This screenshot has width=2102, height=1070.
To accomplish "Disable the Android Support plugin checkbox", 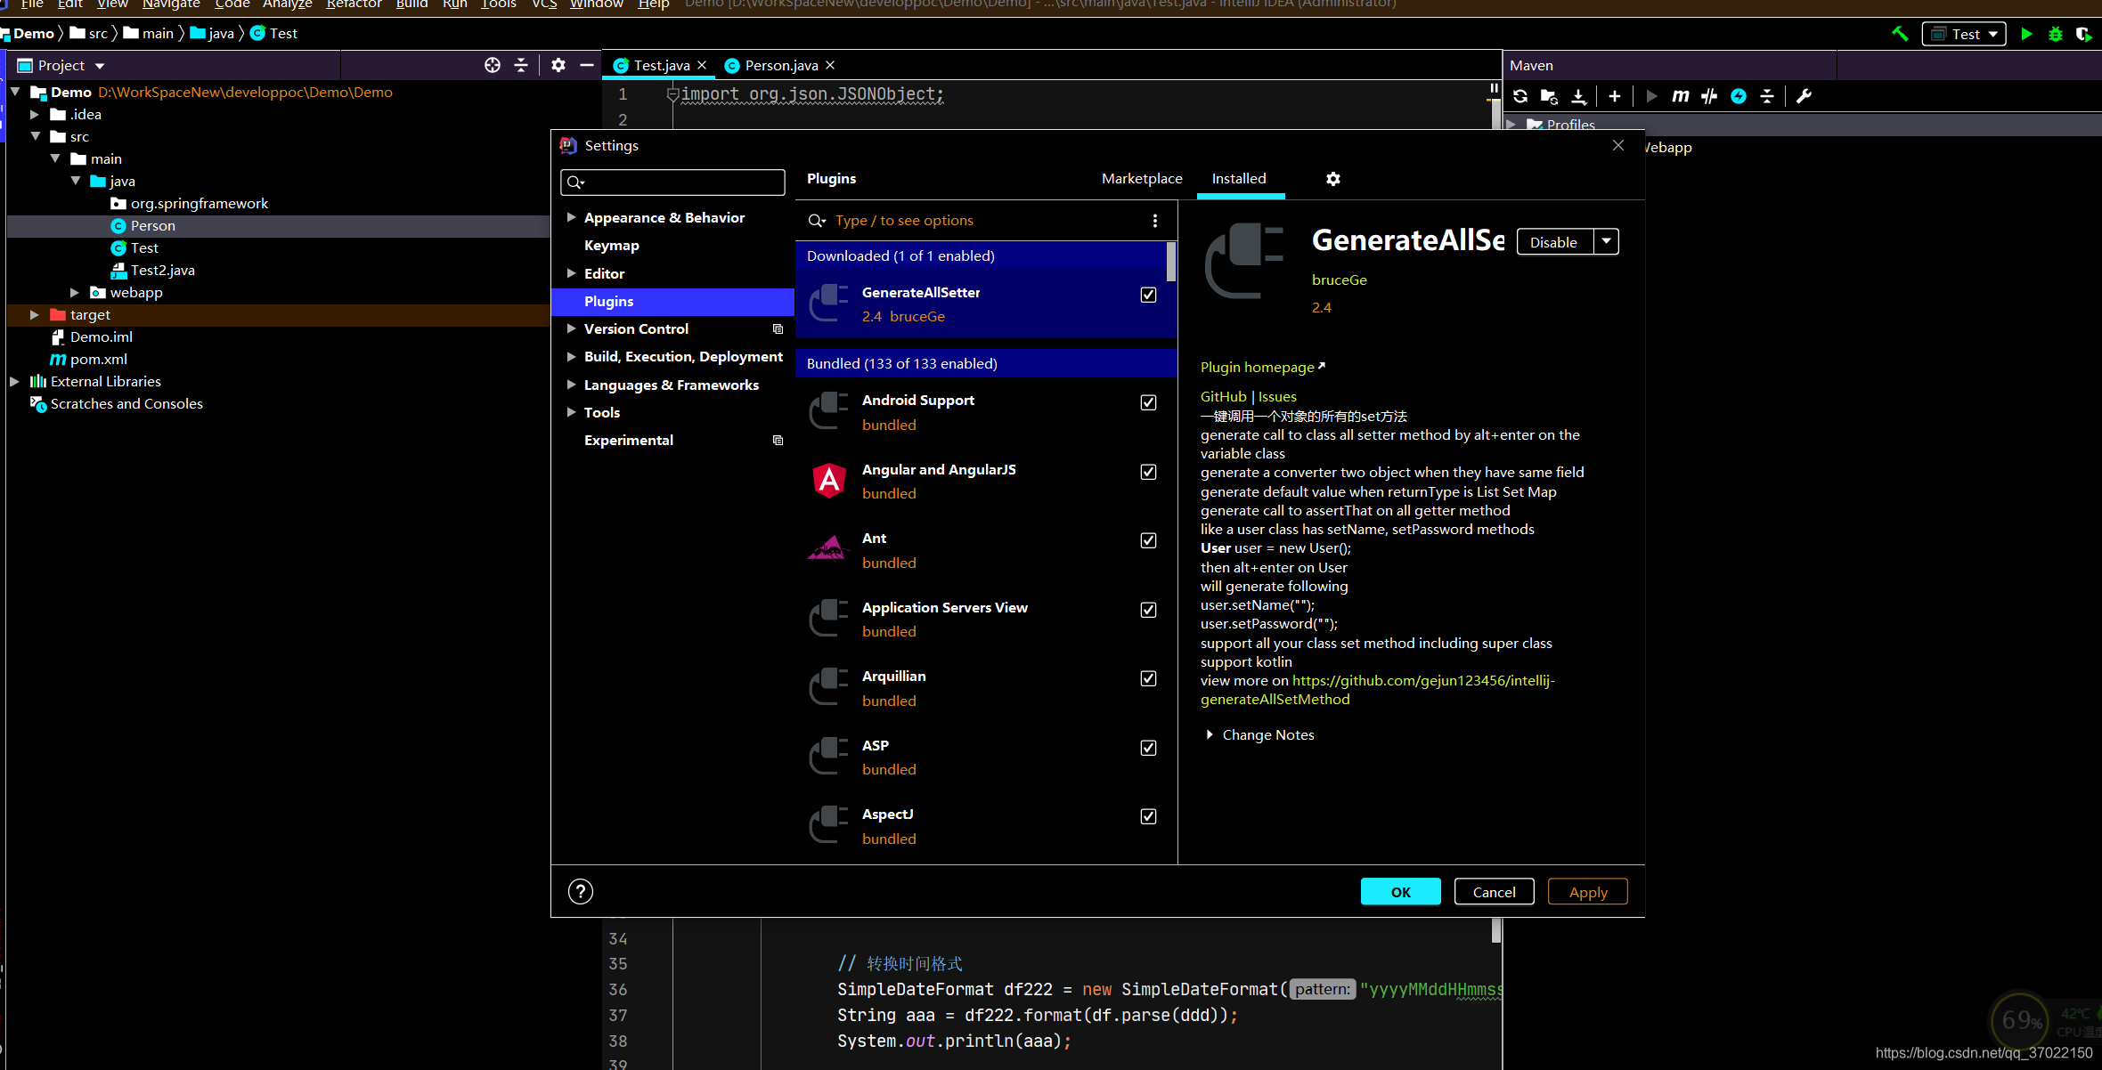I will (x=1149, y=402).
